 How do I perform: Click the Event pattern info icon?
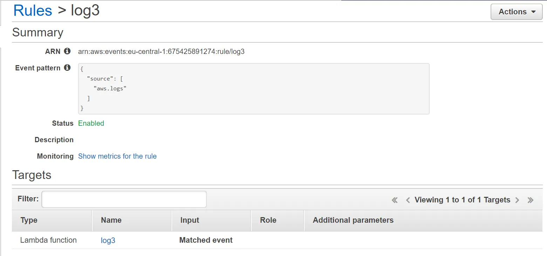point(67,68)
